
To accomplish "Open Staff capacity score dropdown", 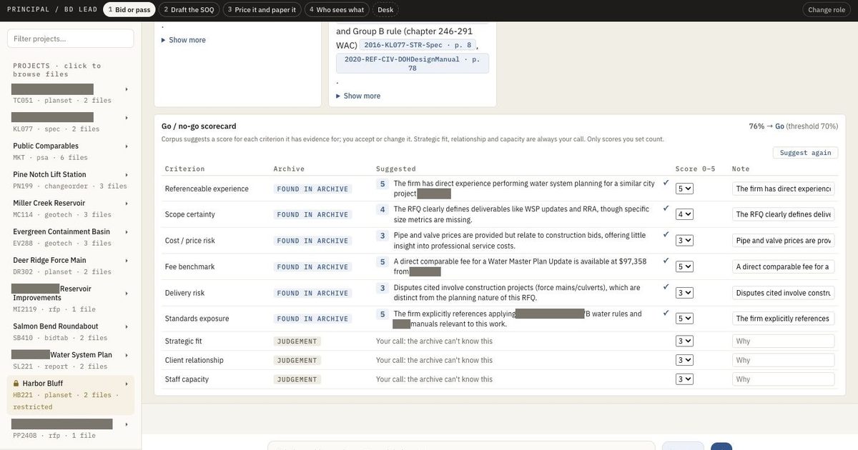I will [x=684, y=379].
